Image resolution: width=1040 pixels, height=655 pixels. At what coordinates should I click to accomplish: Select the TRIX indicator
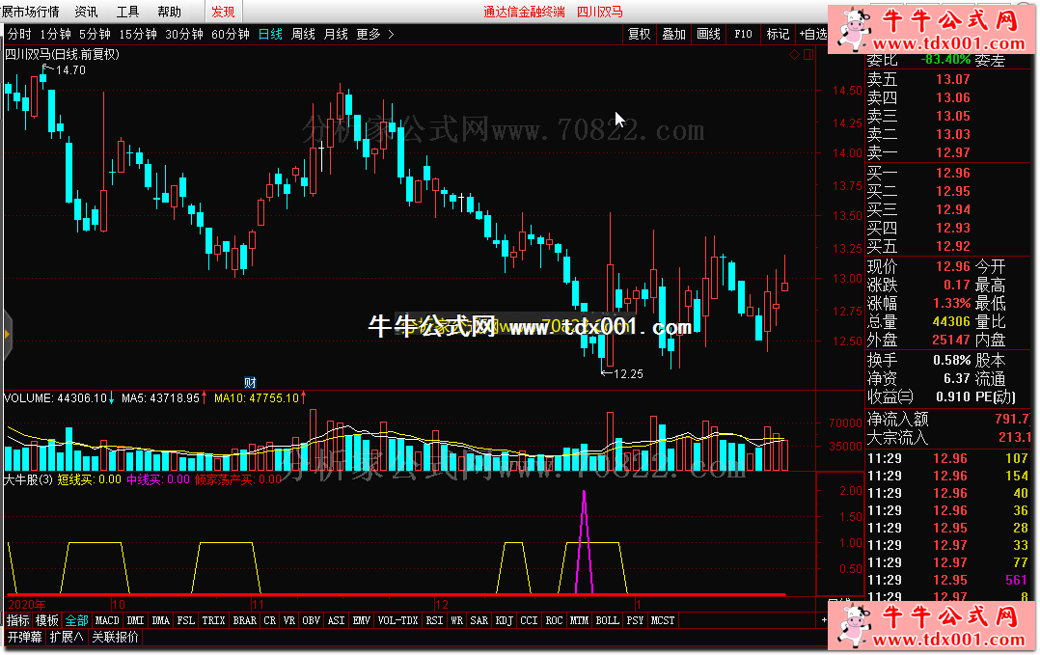[213, 620]
